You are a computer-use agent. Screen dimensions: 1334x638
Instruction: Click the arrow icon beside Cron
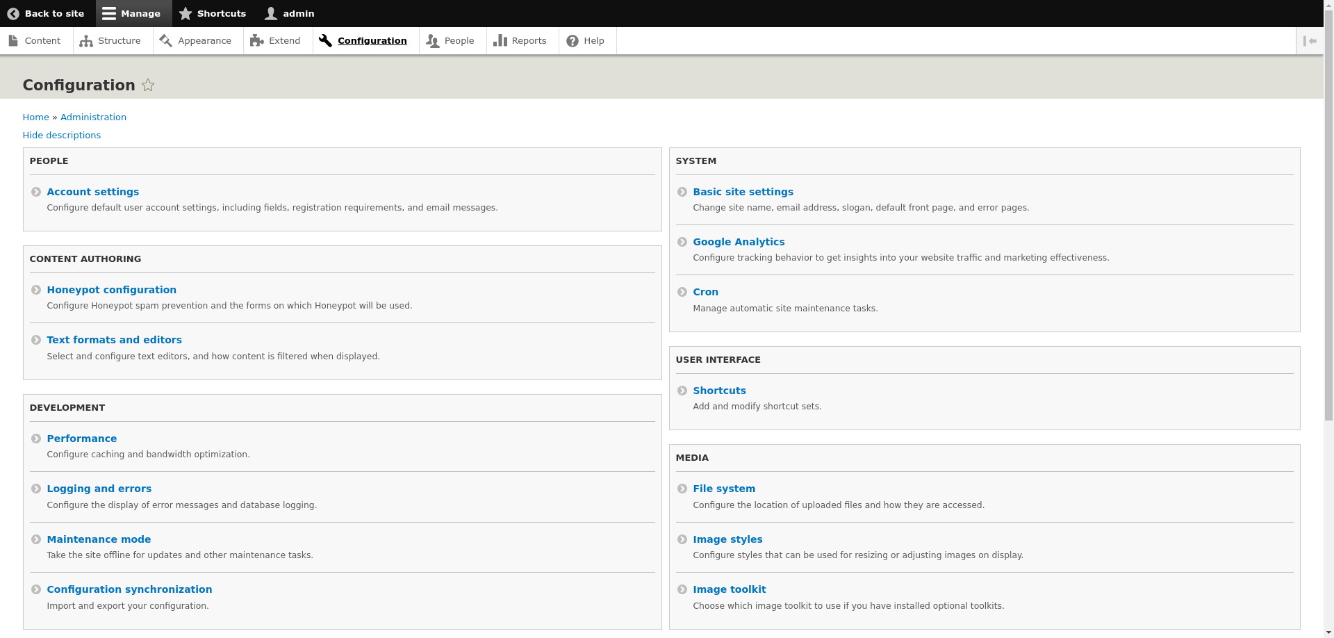682,293
